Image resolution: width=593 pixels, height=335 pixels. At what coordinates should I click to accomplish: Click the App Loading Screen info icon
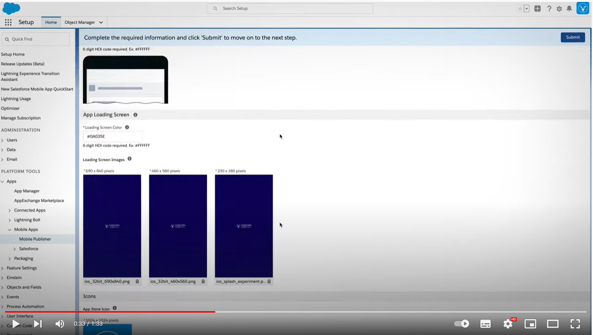click(136, 114)
